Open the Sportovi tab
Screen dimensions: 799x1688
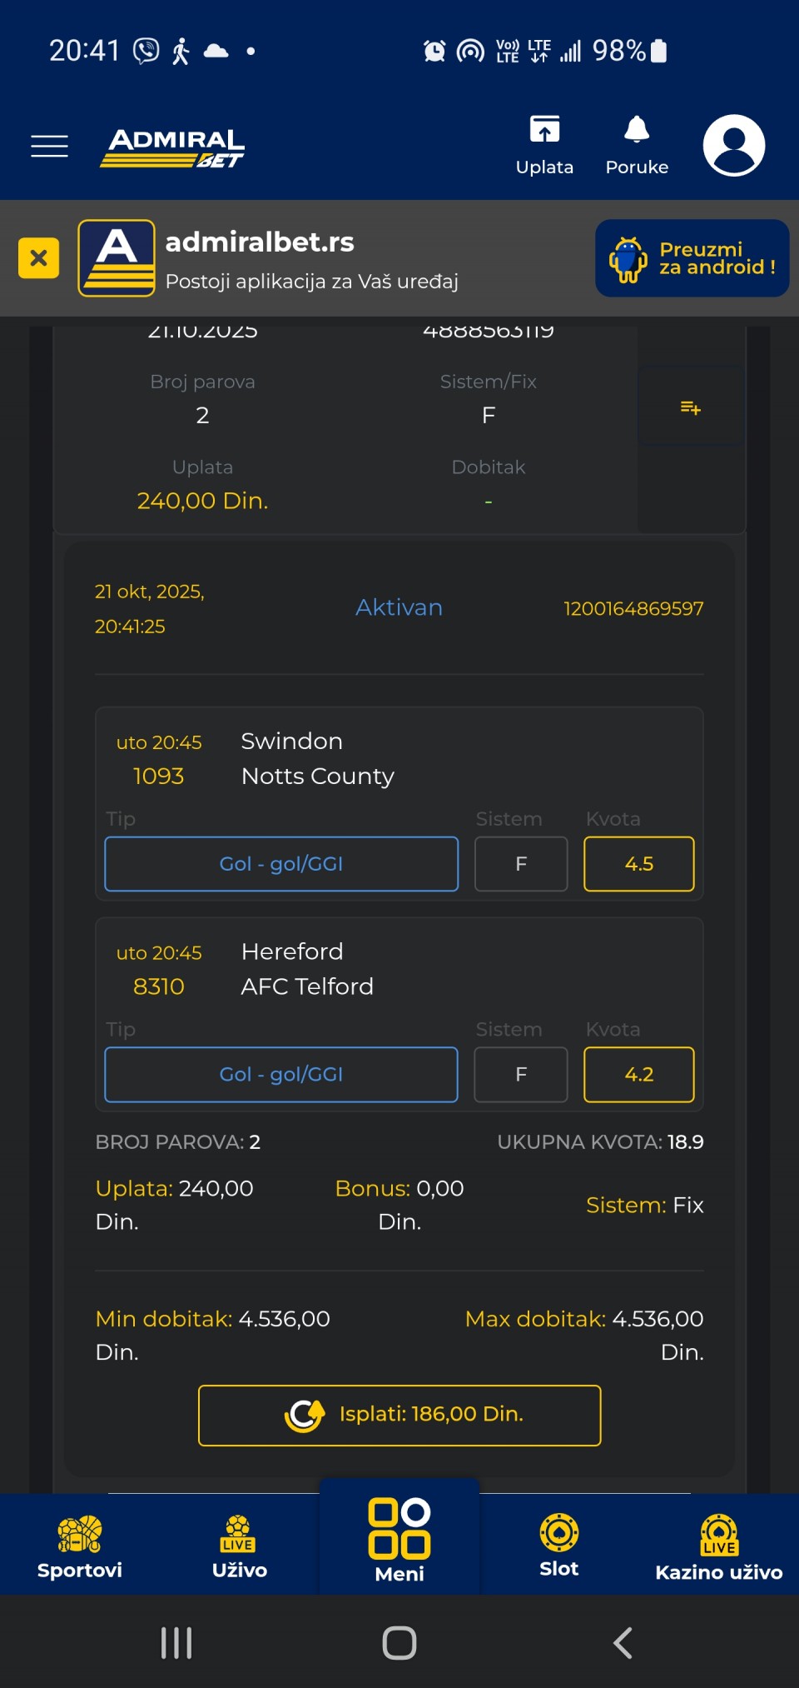pyautogui.click(x=80, y=1546)
